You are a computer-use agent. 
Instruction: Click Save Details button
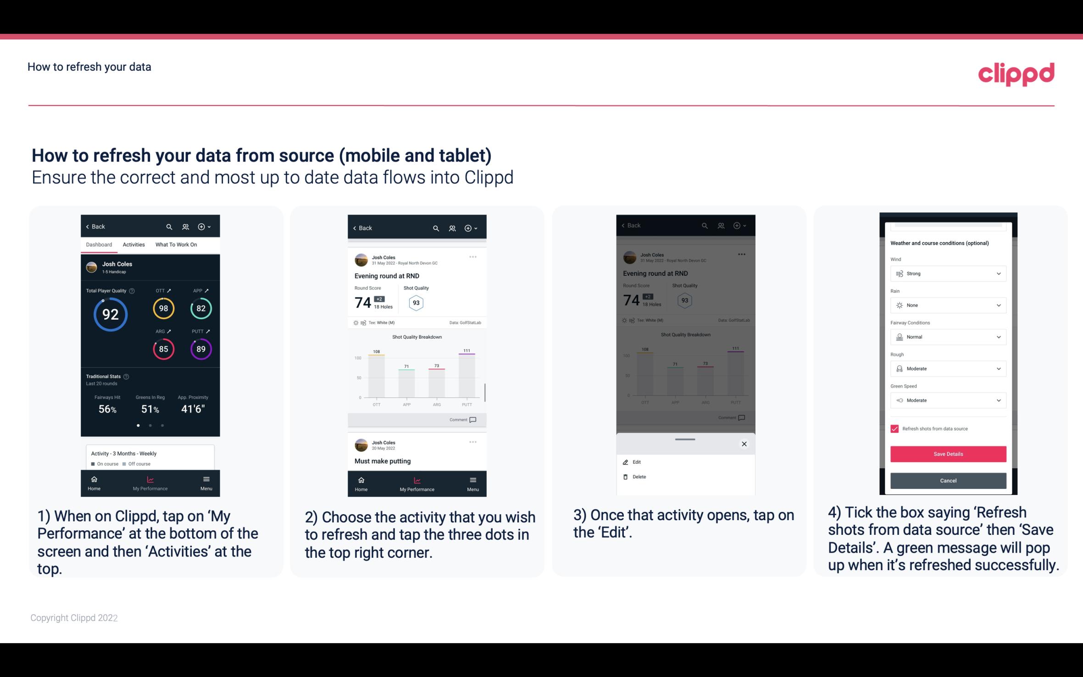click(x=947, y=454)
